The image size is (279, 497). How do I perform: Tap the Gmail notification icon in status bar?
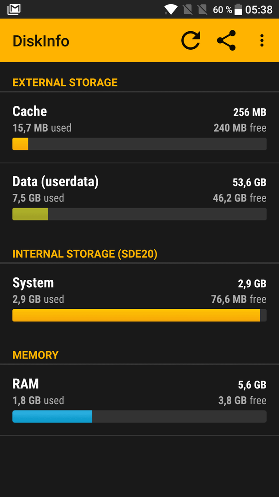[14, 9]
